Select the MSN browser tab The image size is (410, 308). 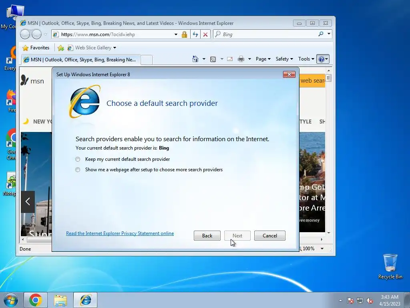[x=81, y=60]
